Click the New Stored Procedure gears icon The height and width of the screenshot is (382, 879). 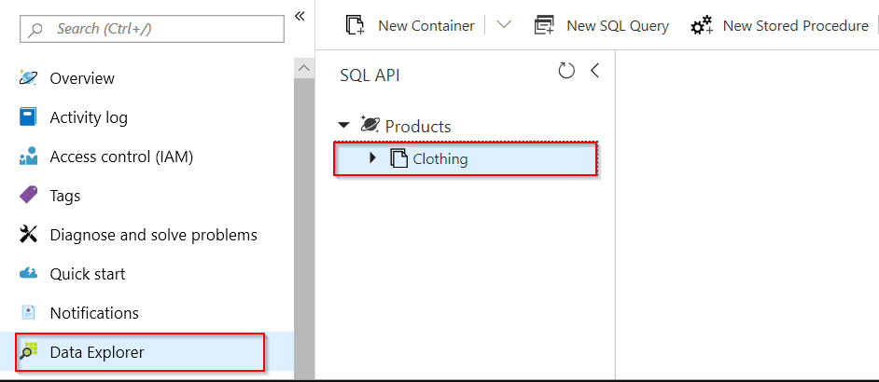702,26
